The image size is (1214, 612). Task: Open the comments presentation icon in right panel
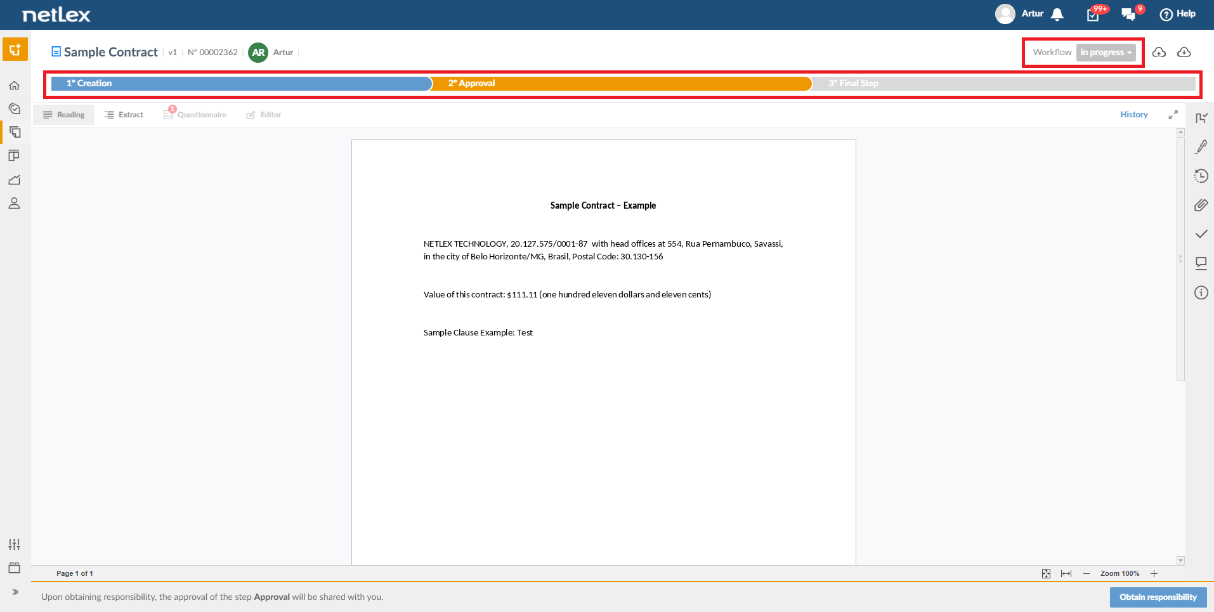pos(1201,263)
